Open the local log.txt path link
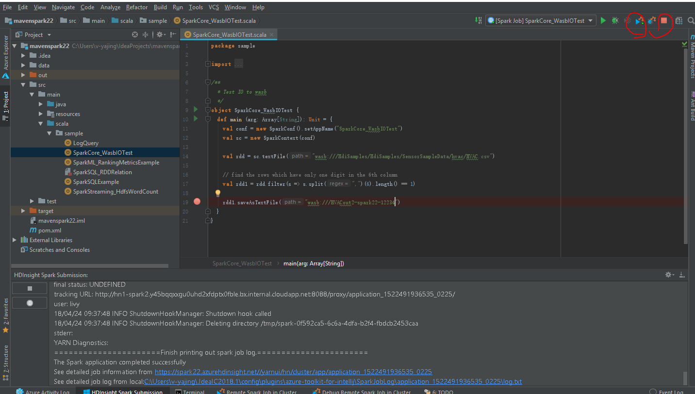Image resolution: width=695 pixels, height=394 pixels. [x=333, y=381]
